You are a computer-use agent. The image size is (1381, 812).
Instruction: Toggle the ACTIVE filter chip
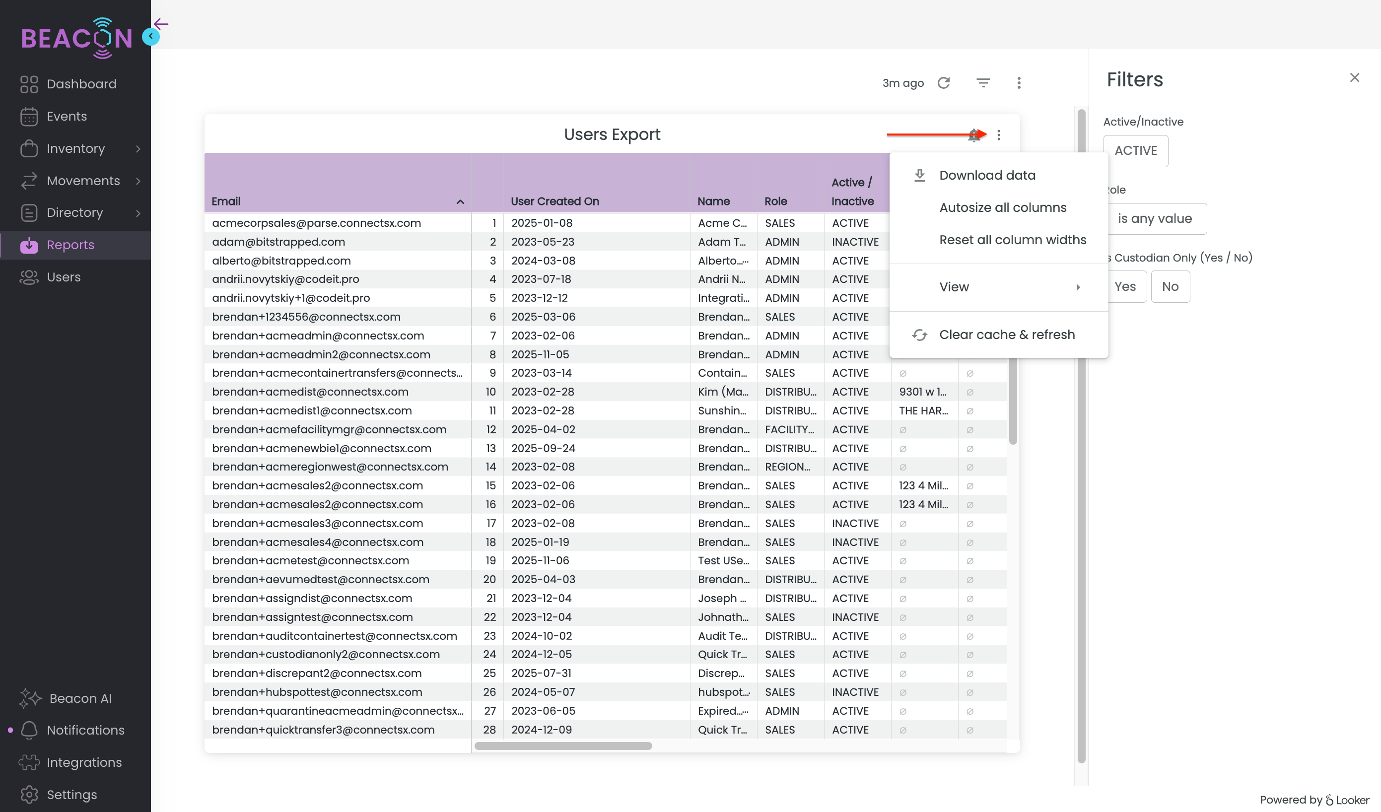[1135, 151]
